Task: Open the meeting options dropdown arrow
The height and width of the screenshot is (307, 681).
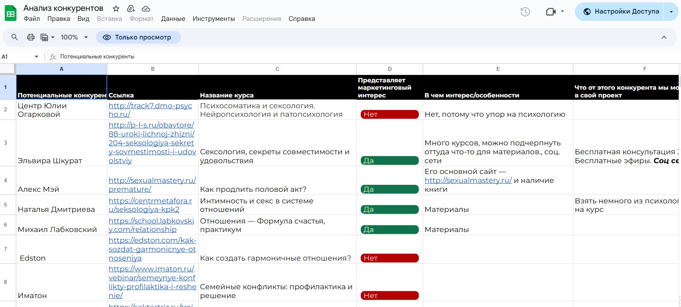Action: coord(563,12)
